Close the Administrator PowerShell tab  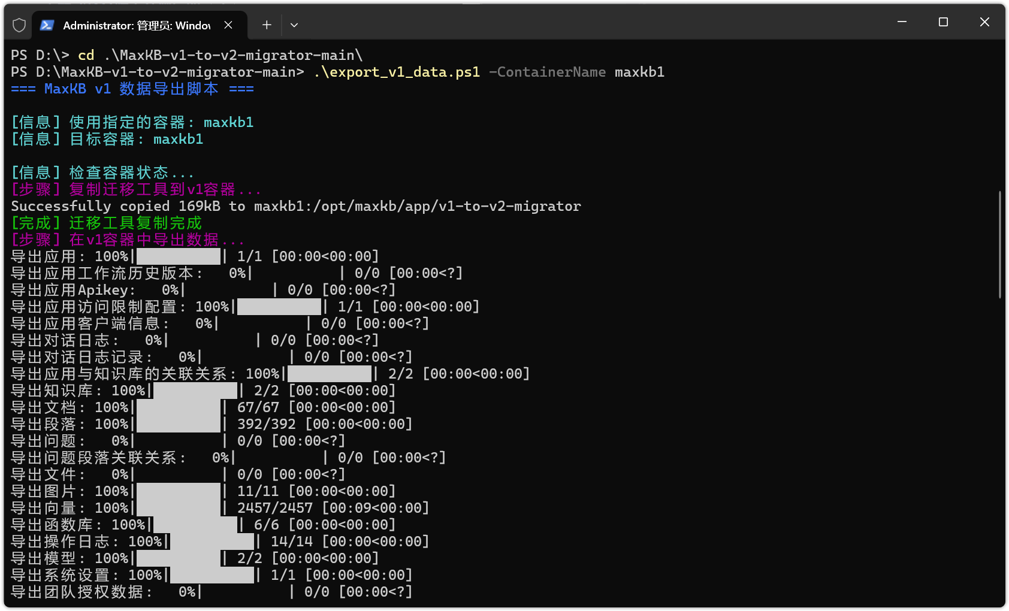click(228, 25)
